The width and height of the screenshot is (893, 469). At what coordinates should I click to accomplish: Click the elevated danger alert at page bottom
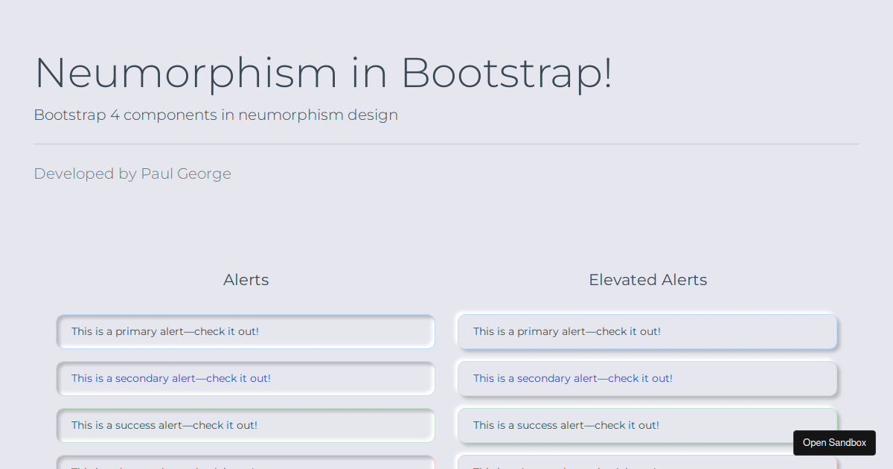tap(647, 465)
